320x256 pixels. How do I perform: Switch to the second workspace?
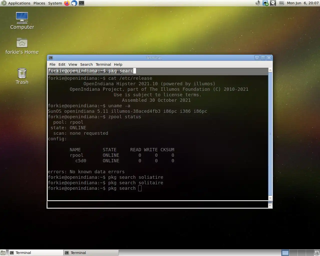point(293,253)
